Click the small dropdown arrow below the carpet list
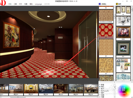Viewport: 133px width, 98px height. click(x=115, y=82)
